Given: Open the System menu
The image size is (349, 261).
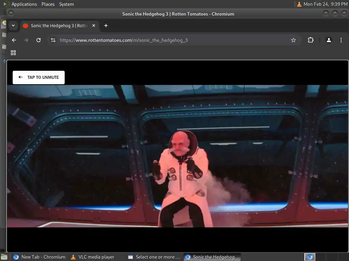Looking at the screenshot, I should [66, 4].
